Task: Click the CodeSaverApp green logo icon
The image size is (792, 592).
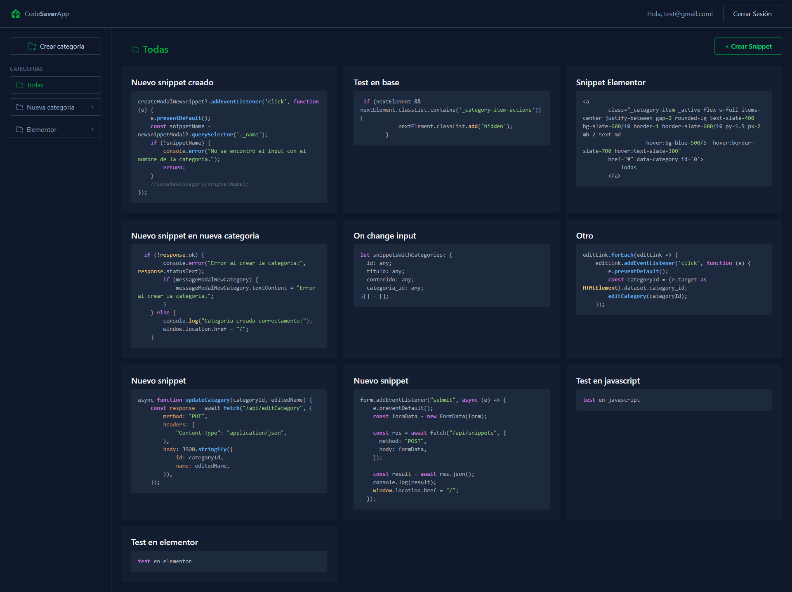Action: pyautogui.click(x=16, y=14)
